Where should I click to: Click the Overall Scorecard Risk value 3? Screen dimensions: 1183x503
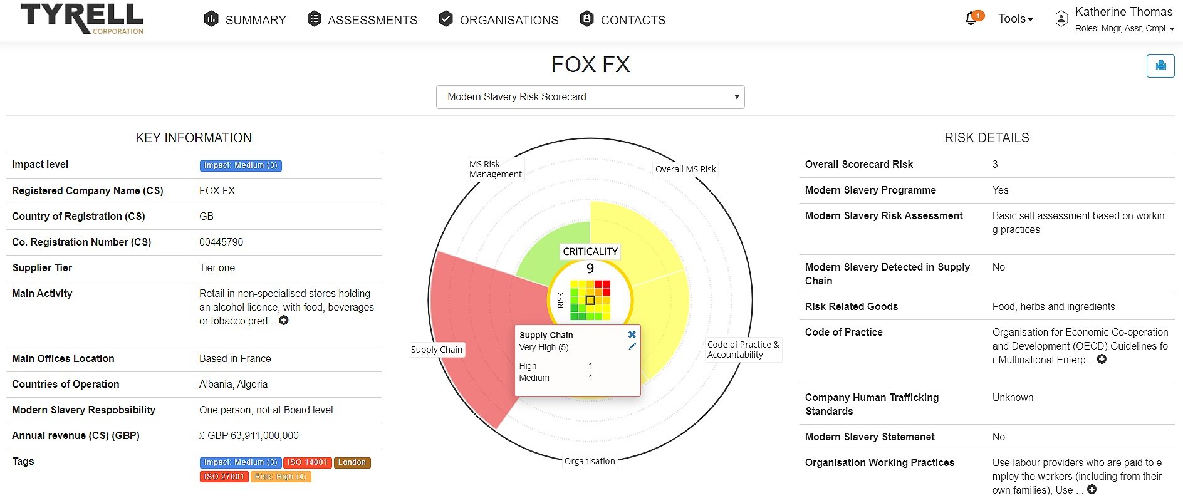click(995, 164)
